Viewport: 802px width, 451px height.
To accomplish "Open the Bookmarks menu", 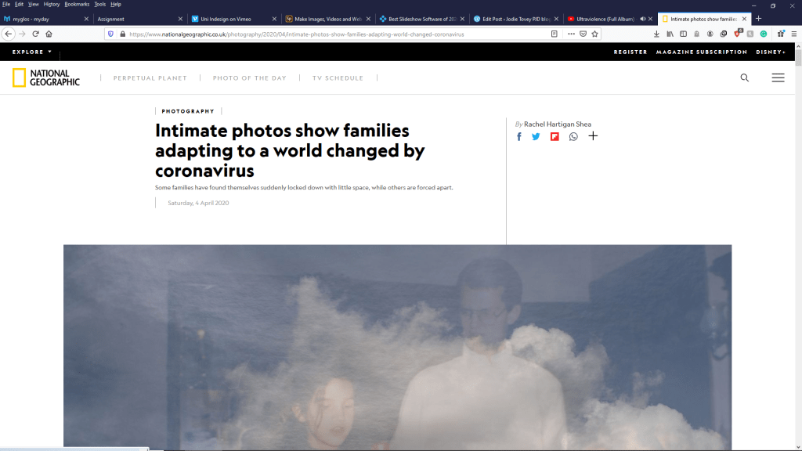I will point(77,4).
